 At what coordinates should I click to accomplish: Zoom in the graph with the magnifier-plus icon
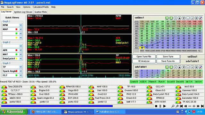177,106
